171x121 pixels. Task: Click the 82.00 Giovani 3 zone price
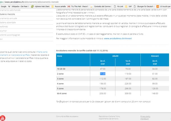click(155, 79)
